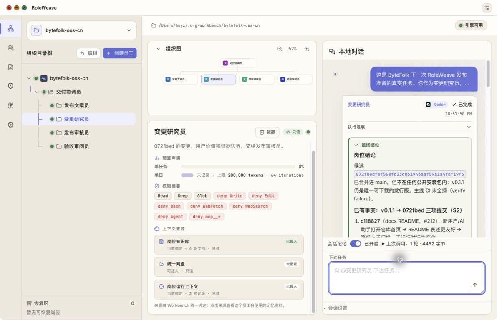Click the folder icon next to the workspace path
Image resolution: width=497 pixels, height=320 pixels.
[154, 25]
